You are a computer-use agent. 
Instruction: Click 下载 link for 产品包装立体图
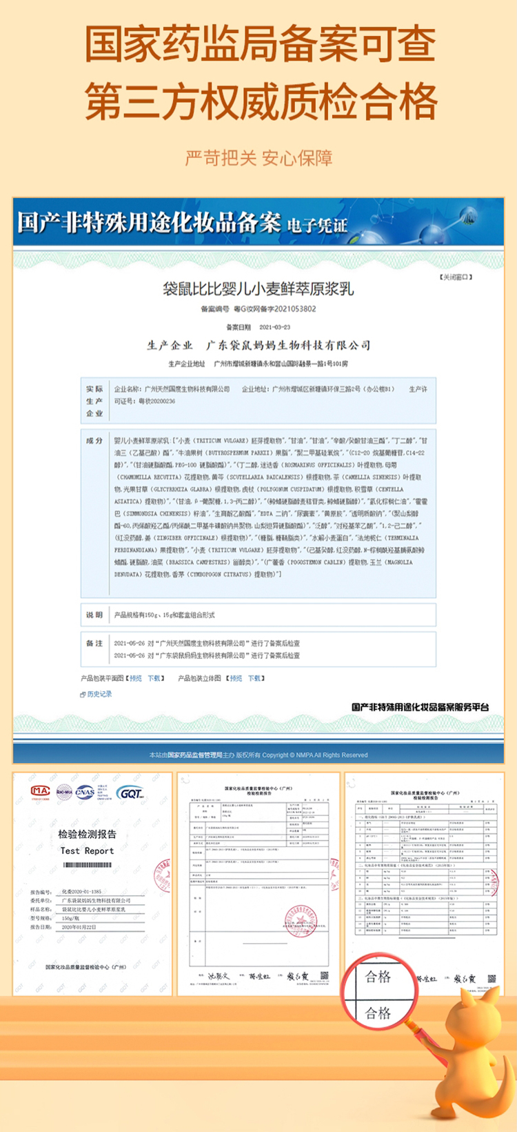pos(254,678)
